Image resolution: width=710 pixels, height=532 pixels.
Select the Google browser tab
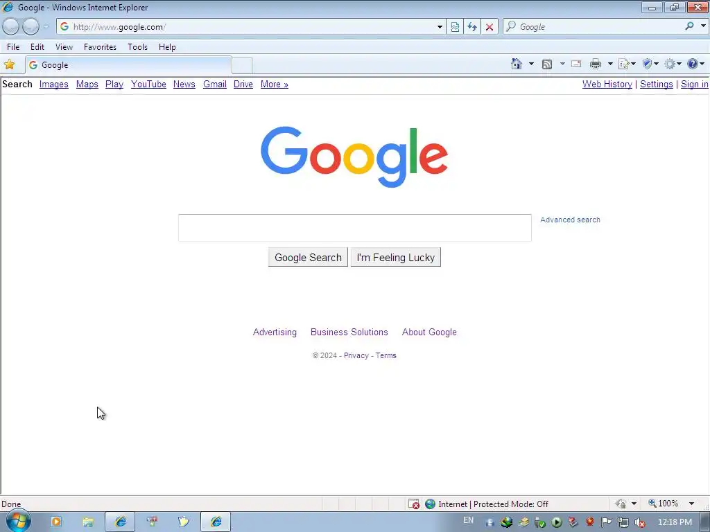pos(128,65)
